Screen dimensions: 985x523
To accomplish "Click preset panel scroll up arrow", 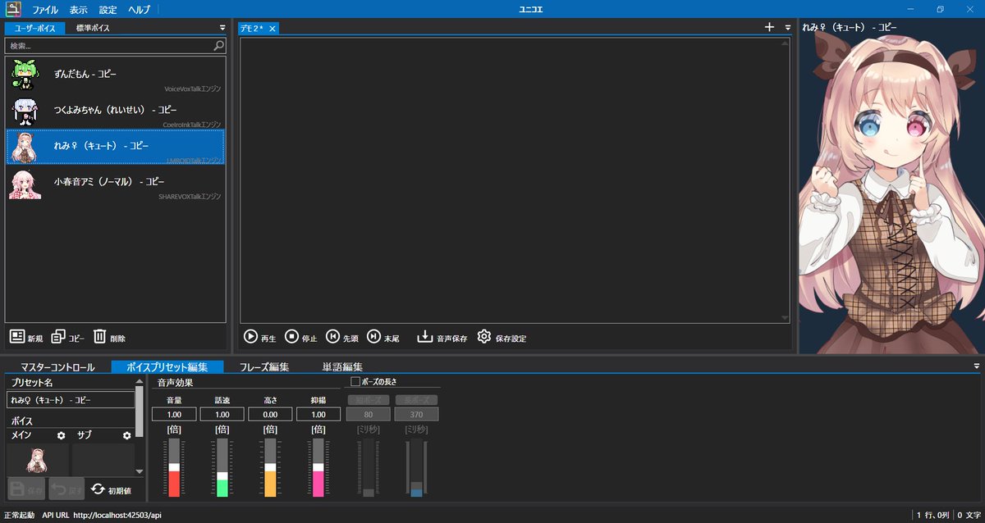I will tap(140, 381).
